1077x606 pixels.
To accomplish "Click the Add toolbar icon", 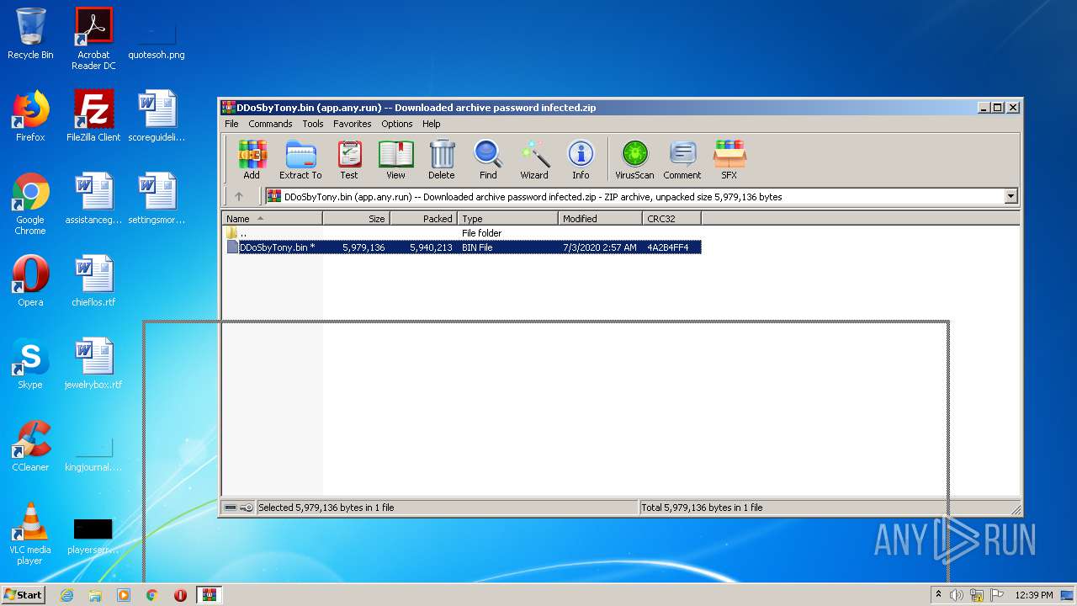I will point(252,160).
